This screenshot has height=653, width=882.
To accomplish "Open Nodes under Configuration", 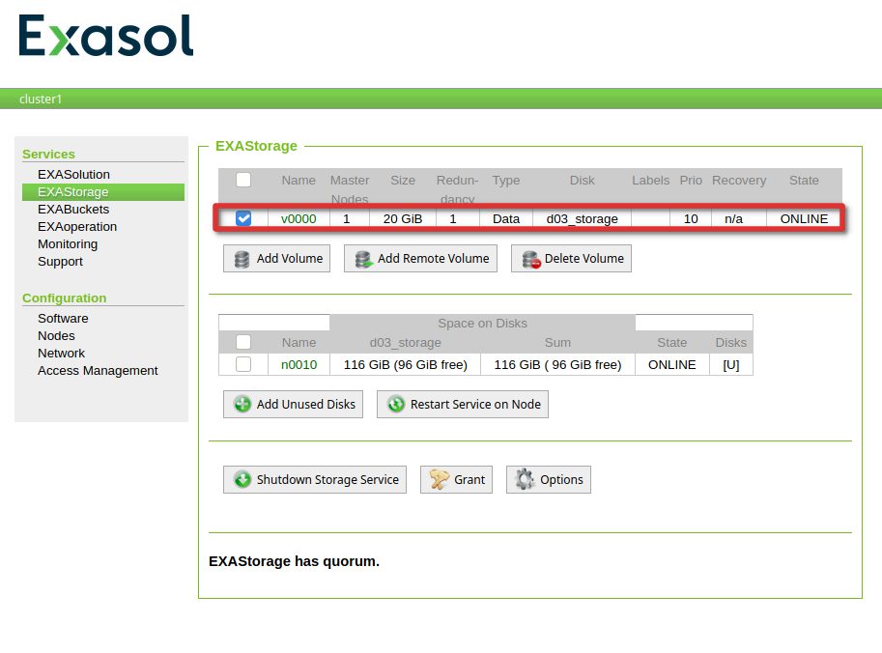I will click(56, 336).
